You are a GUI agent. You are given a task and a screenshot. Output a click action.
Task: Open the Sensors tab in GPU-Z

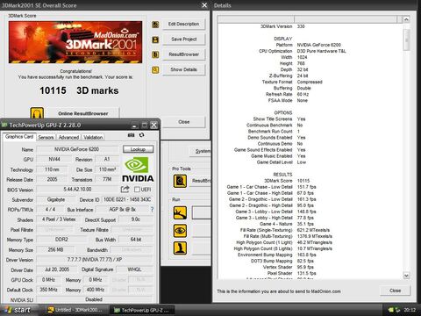coord(46,137)
